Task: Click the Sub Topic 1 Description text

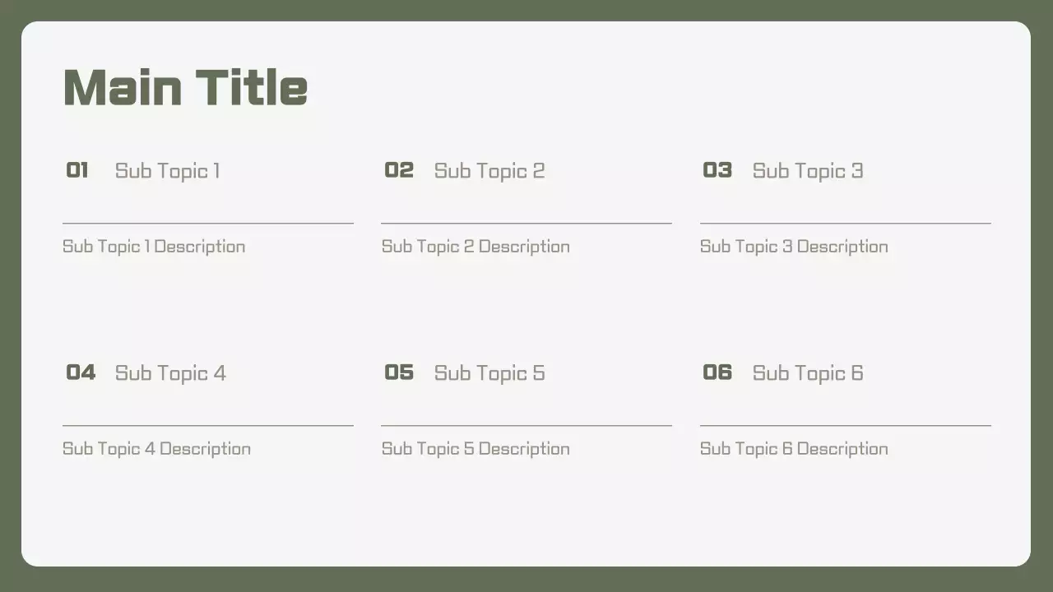Action: tap(154, 247)
